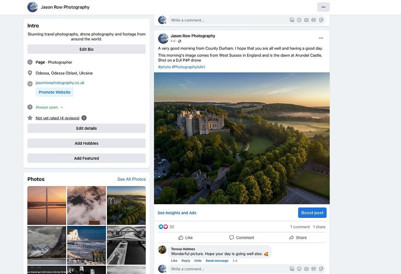Click the Share arrow button on the post
Viewport: 401px width, 274px height.
(x=297, y=238)
